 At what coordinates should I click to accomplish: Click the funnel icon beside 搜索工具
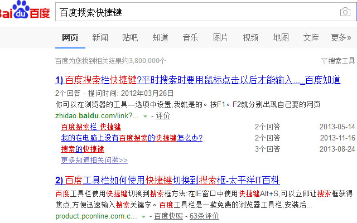click(324, 61)
